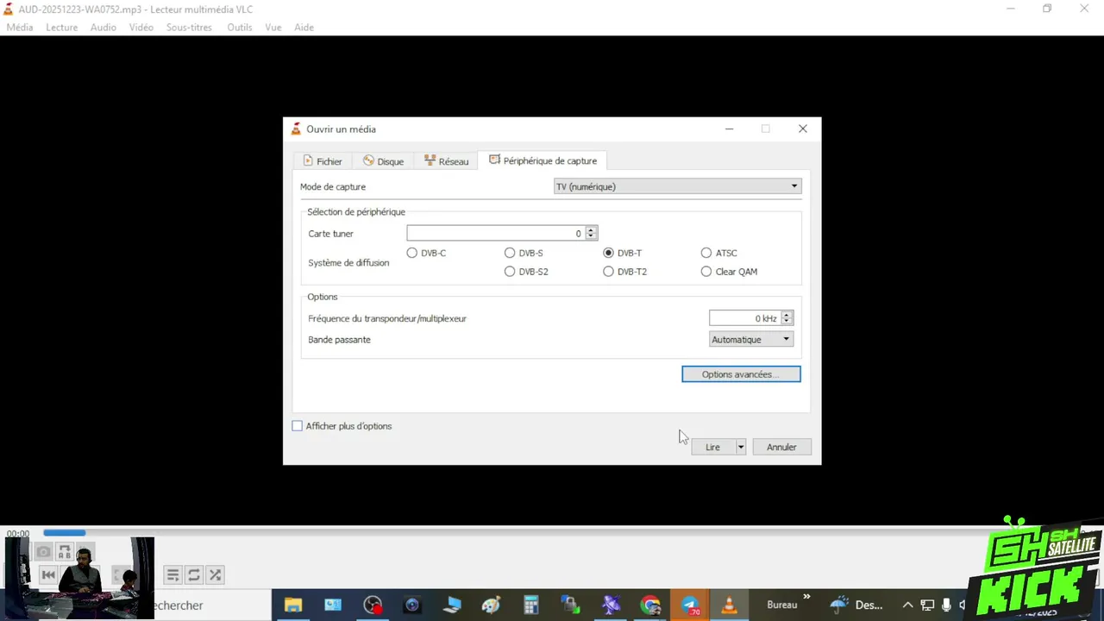Click the network tray icon
Screen dimensions: 1104x621
(x=927, y=605)
